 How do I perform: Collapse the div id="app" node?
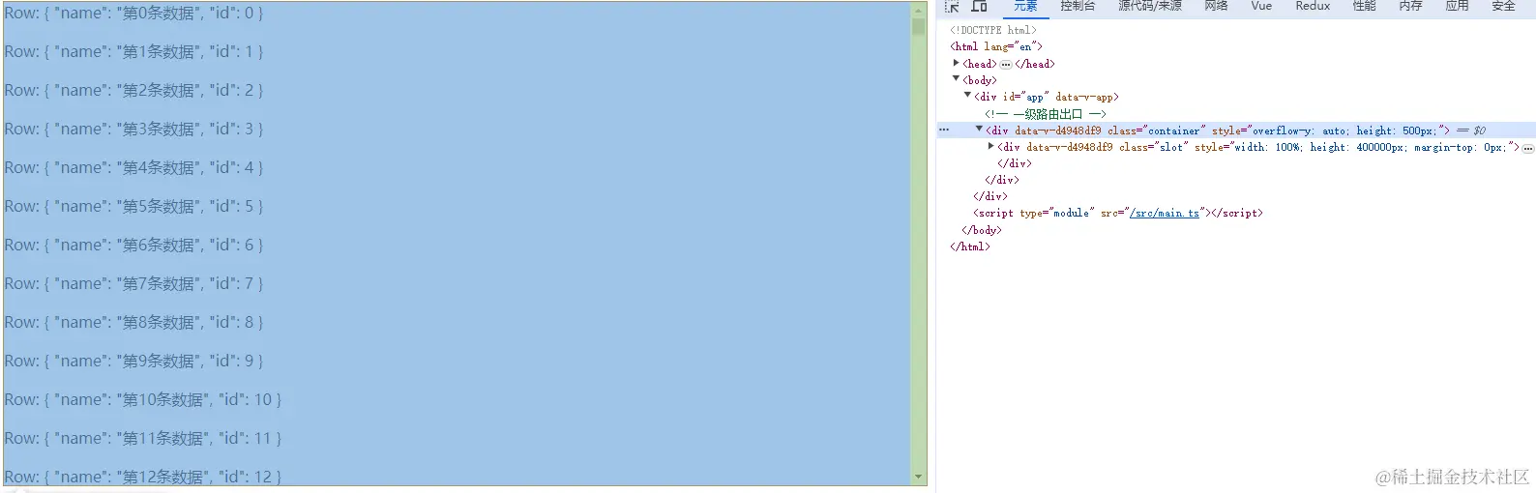[967, 95]
